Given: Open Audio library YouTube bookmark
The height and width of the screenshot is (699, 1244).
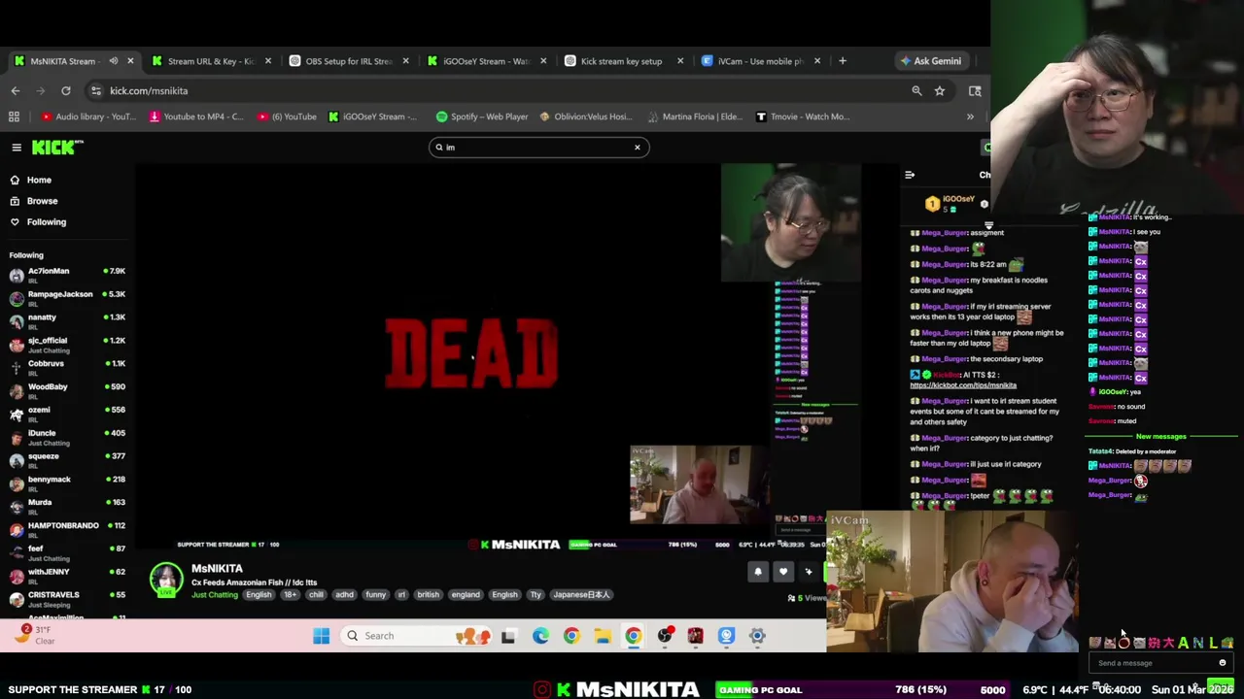Looking at the screenshot, I should click(x=88, y=116).
